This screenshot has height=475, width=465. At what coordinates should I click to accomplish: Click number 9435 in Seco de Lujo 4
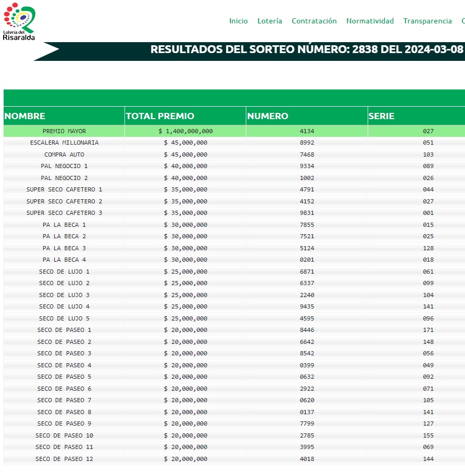[x=307, y=306]
